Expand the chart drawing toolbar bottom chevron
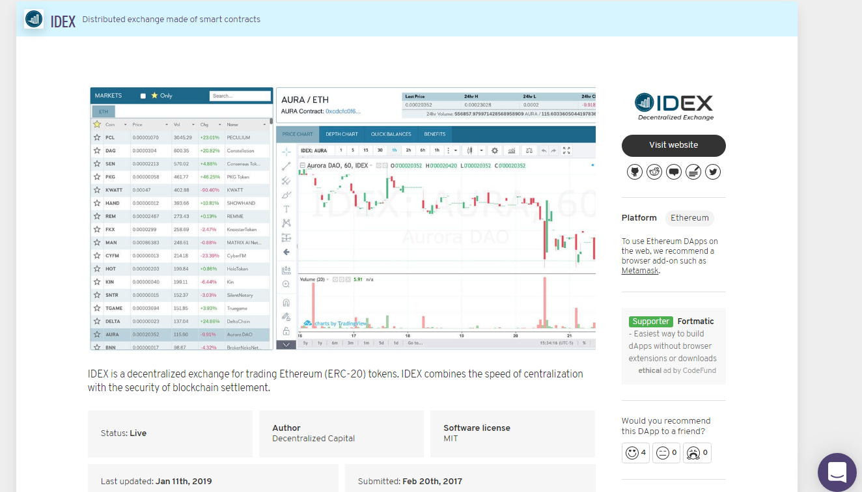 tap(286, 345)
